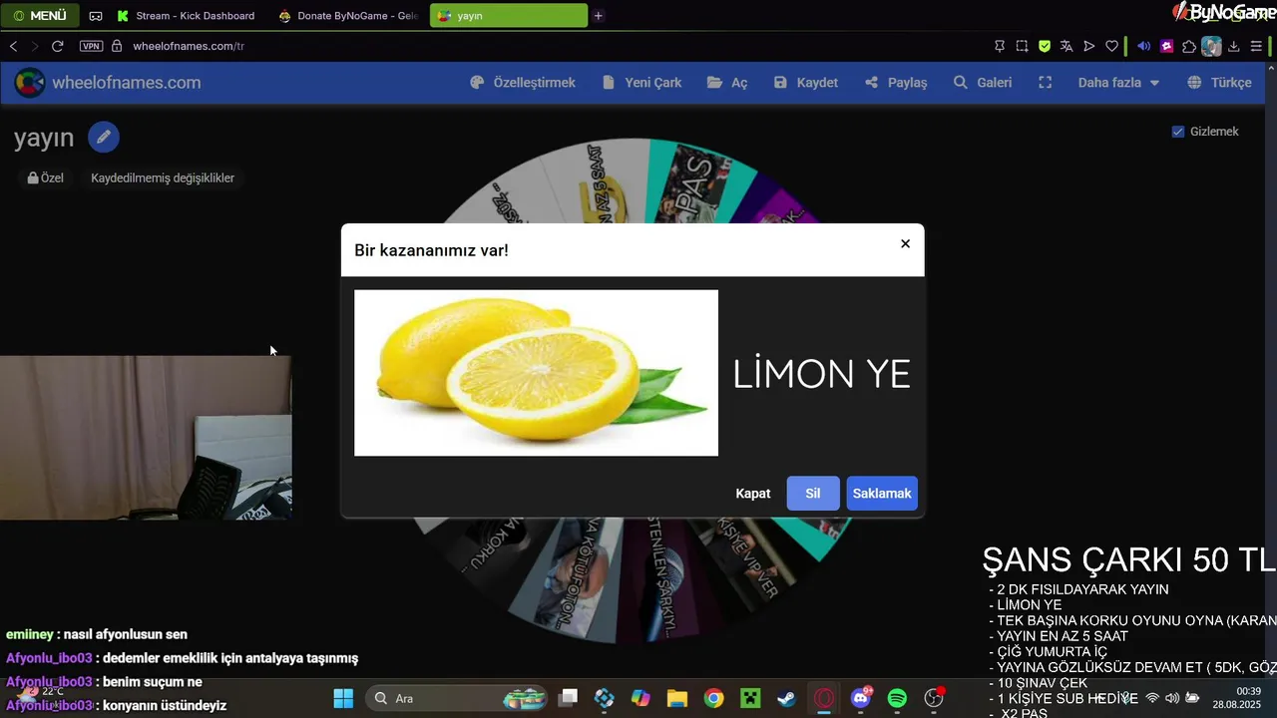1277x718 pixels.
Task: Click the Özel privacy label
Action: [46, 178]
